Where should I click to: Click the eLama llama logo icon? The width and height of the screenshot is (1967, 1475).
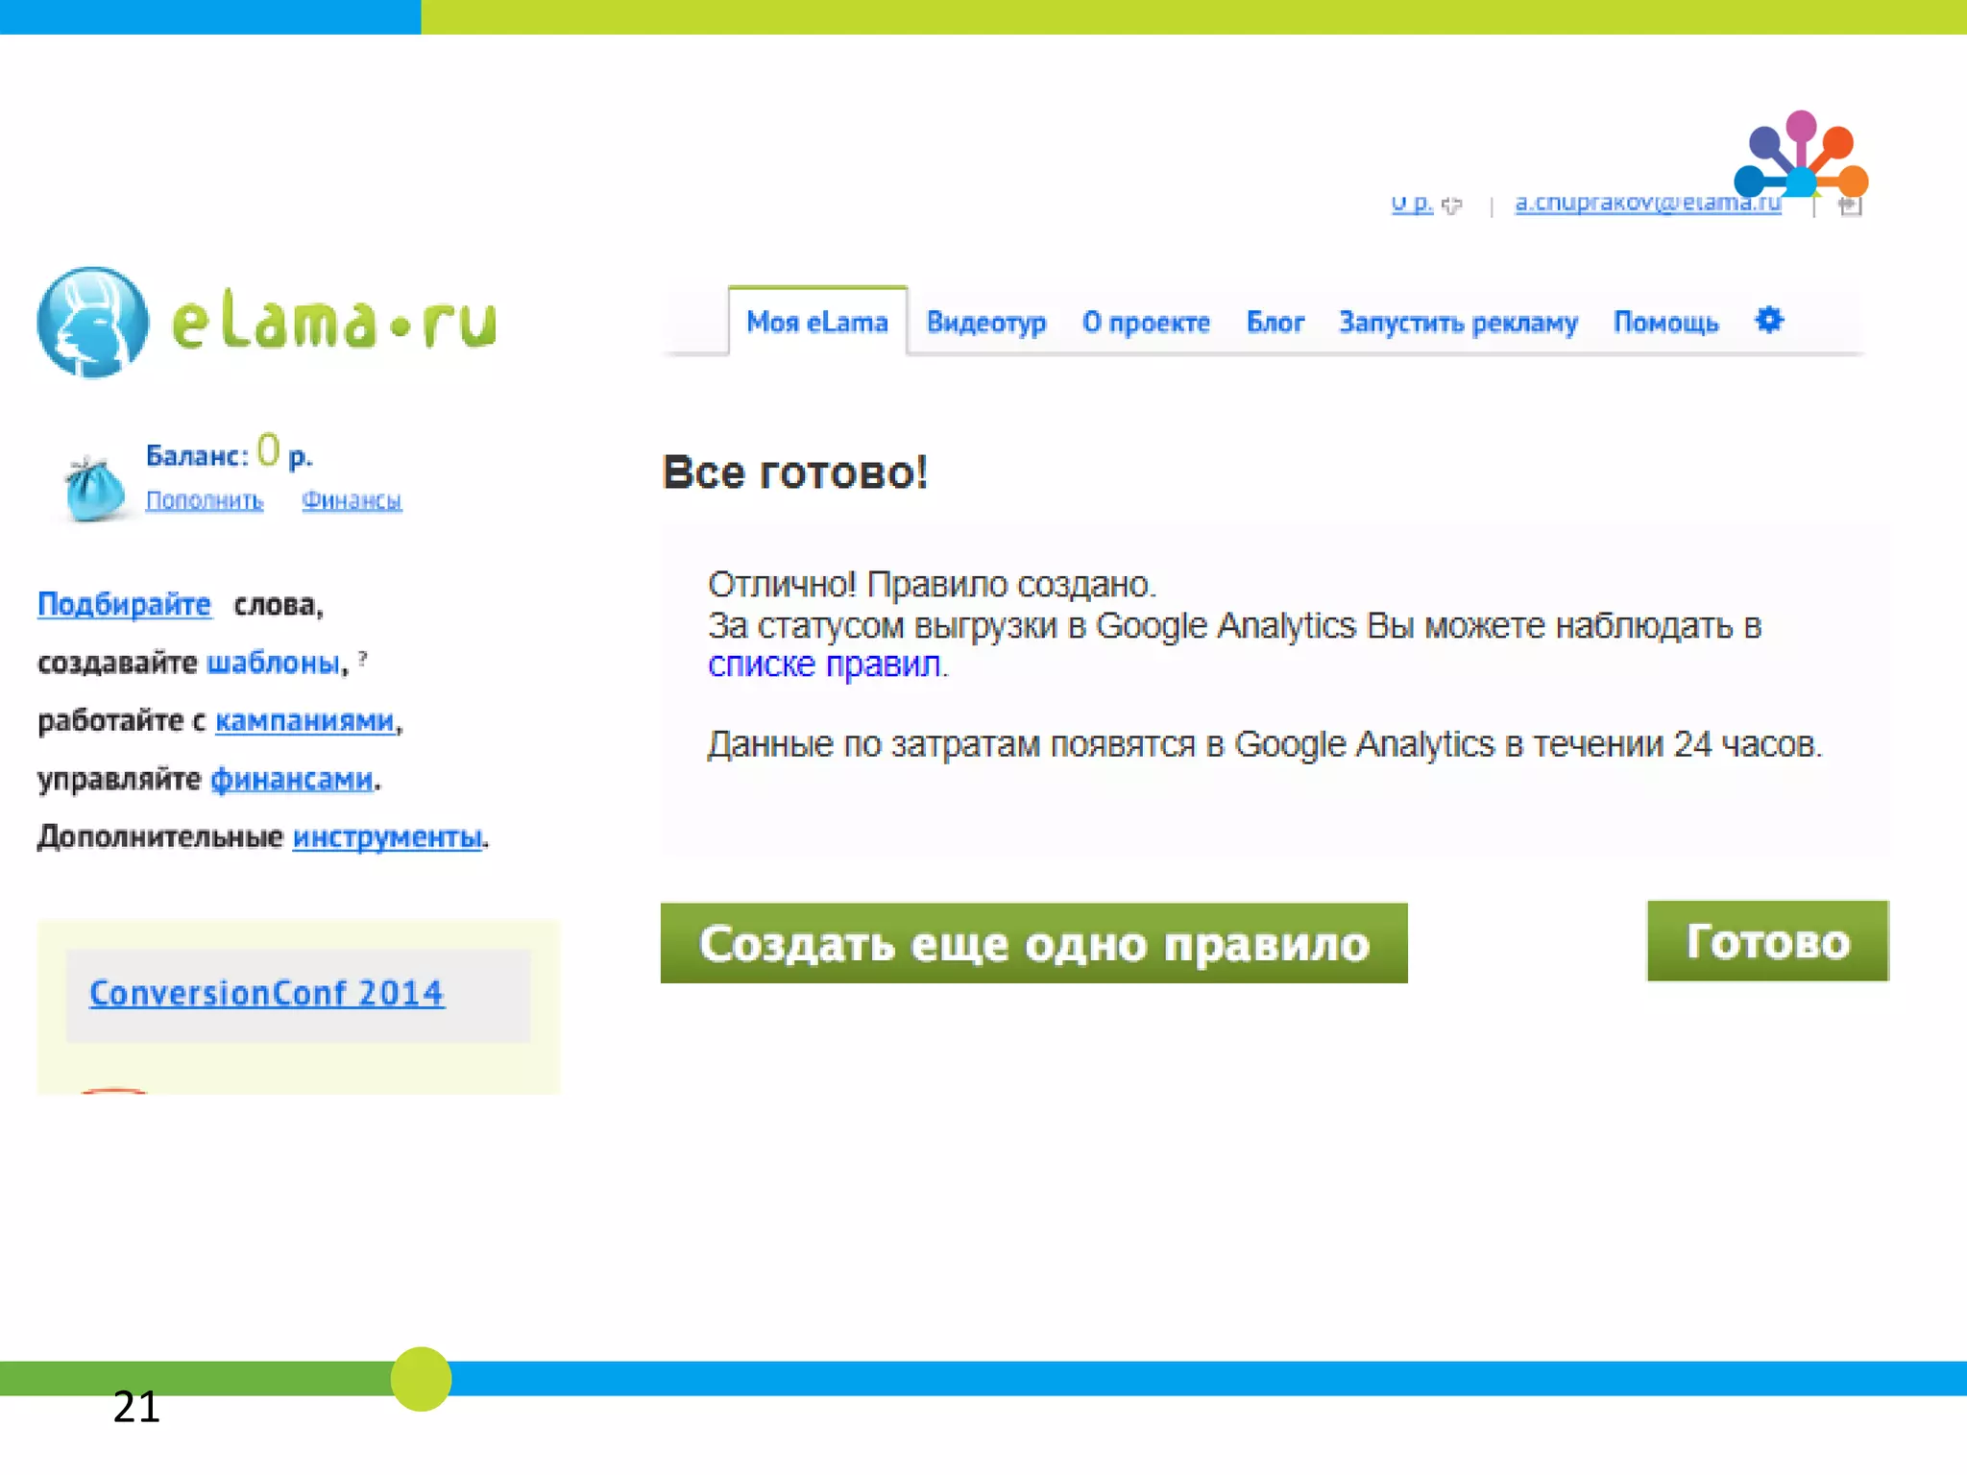(93, 323)
